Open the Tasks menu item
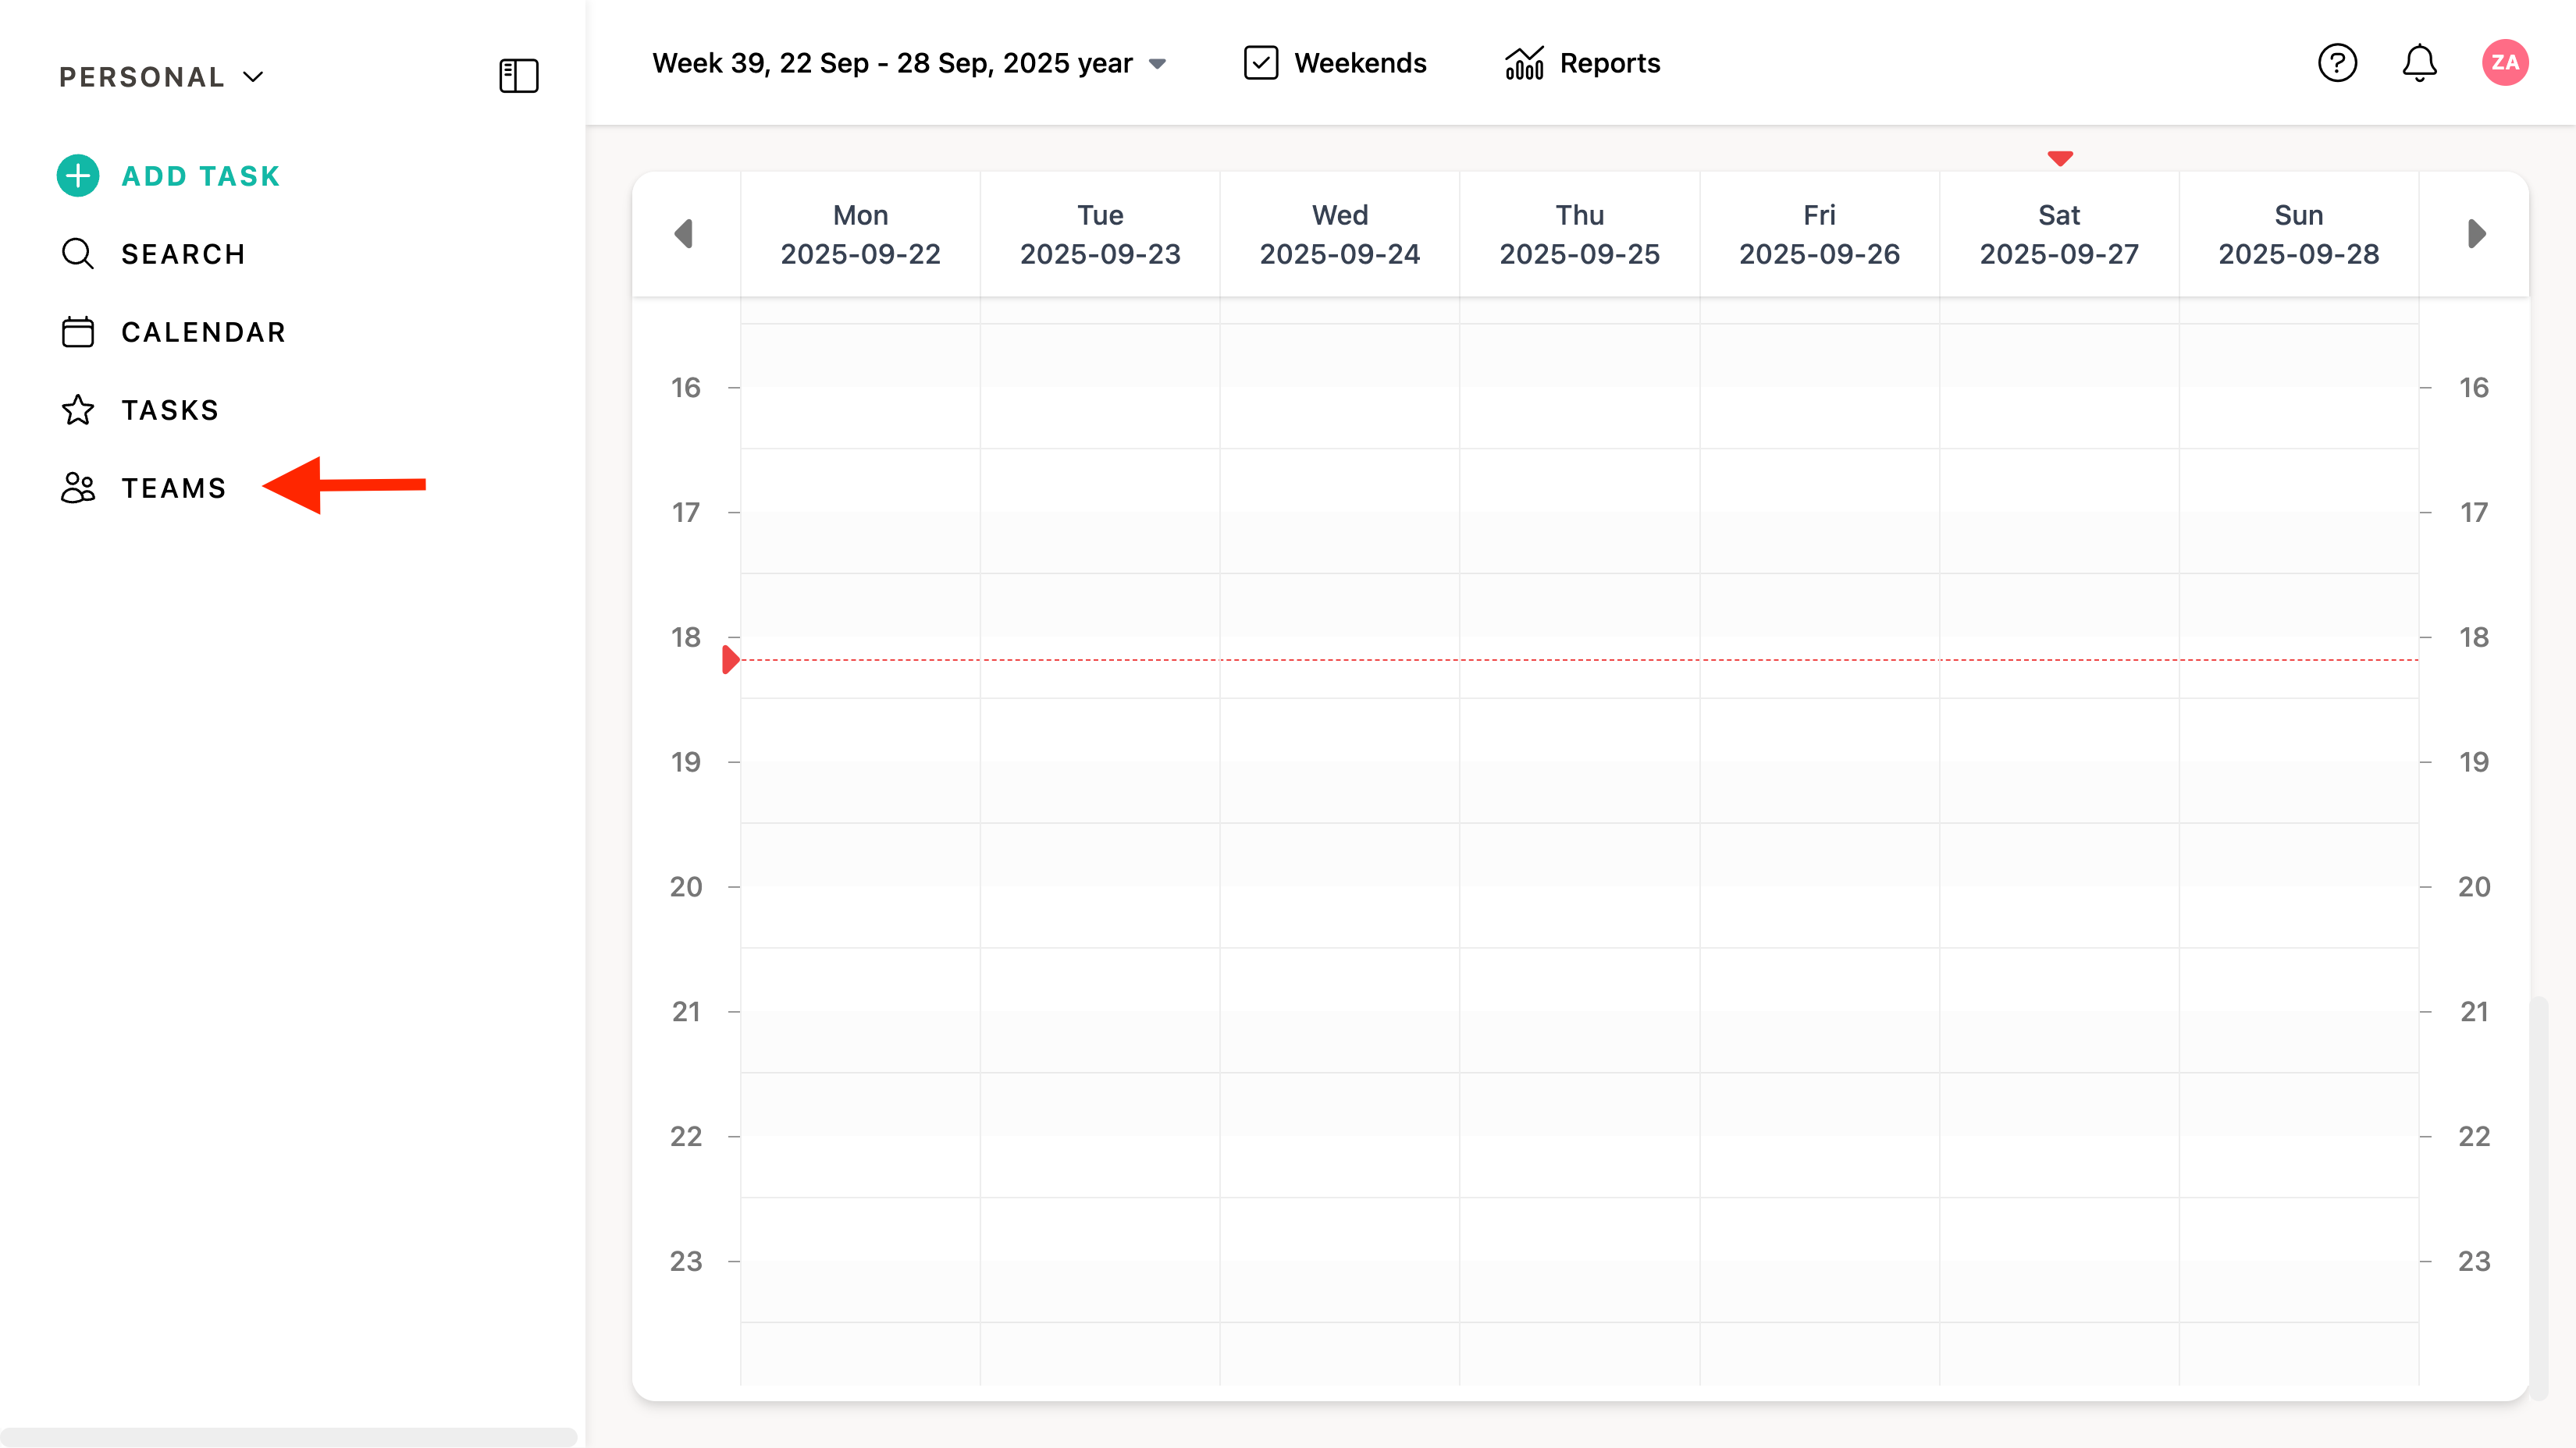Screen dimensions: 2576x1448 pos(170,410)
